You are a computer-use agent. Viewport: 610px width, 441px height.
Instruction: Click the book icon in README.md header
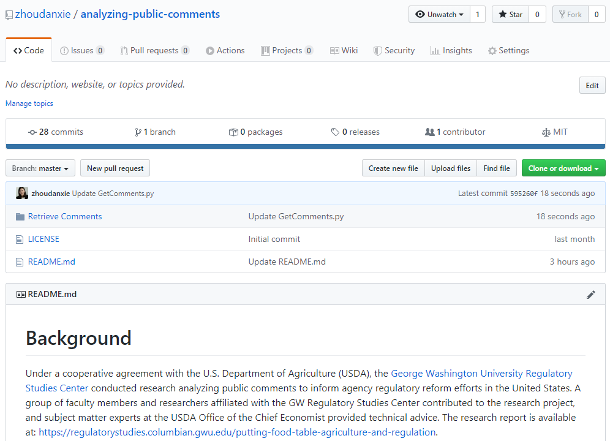click(x=21, y=294)
